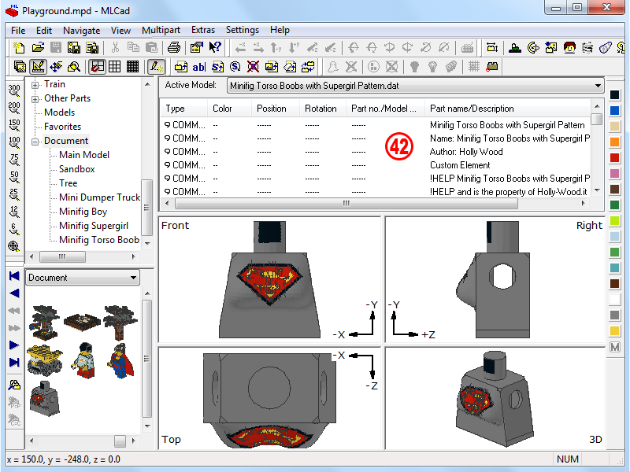Toggle coarse snap grid
This screenshot has height=472, width=630.
coord(97,67)
